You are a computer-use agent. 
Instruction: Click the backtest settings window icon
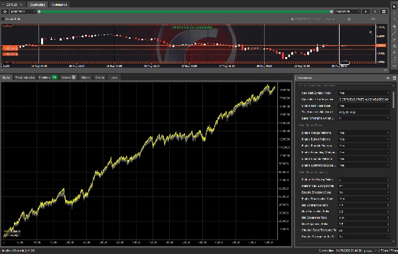click(384, 12)
